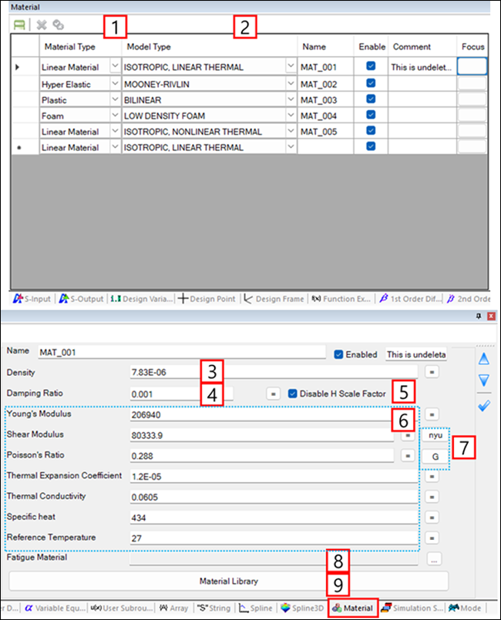Switch to the S-Input tab
This screenshot has height=620, width=501.
tap(32, 299)
